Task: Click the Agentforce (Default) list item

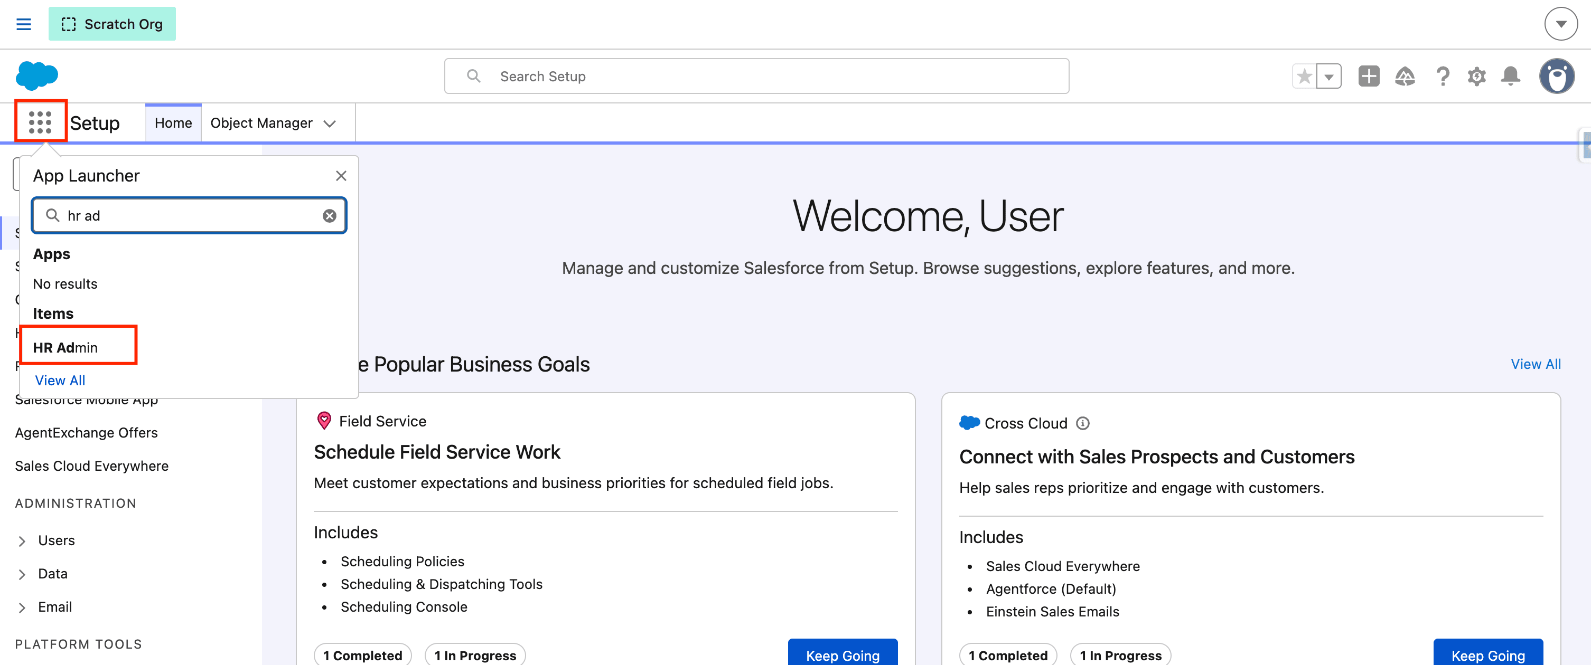Action: click(1051, 589)
